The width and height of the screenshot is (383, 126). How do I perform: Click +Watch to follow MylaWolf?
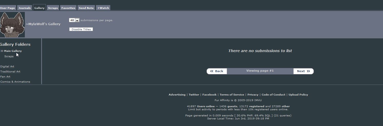(103, 8)
